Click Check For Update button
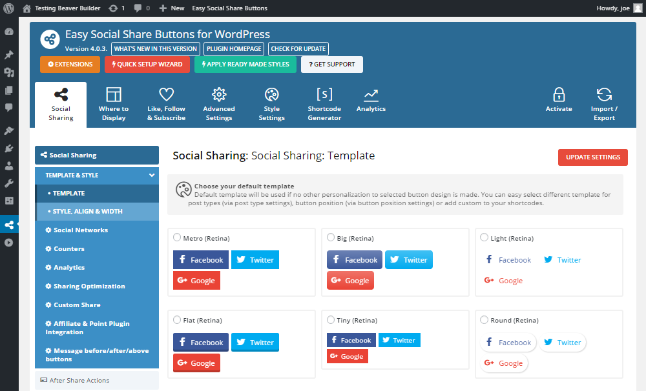The height and width of the screenshot is (391, 646). (298, 49)
